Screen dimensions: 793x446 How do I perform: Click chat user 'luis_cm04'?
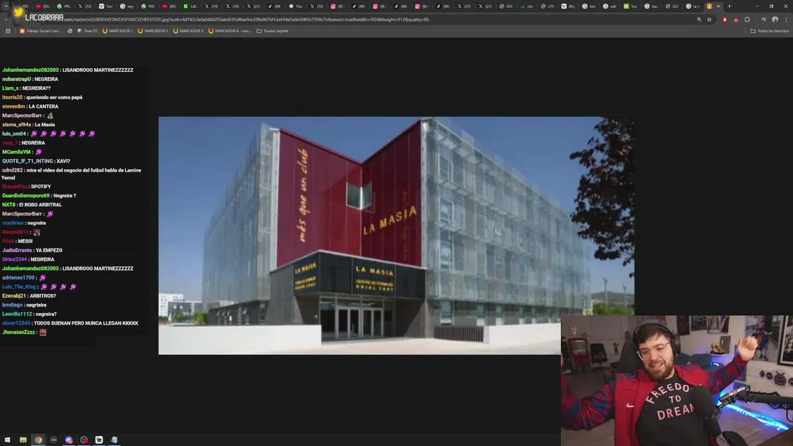coord(14,134)
